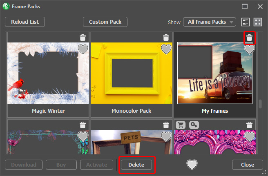Click the trash icon on My Frames
The image size is (268, 176).
pyautogui.click(x=249, y=38)
